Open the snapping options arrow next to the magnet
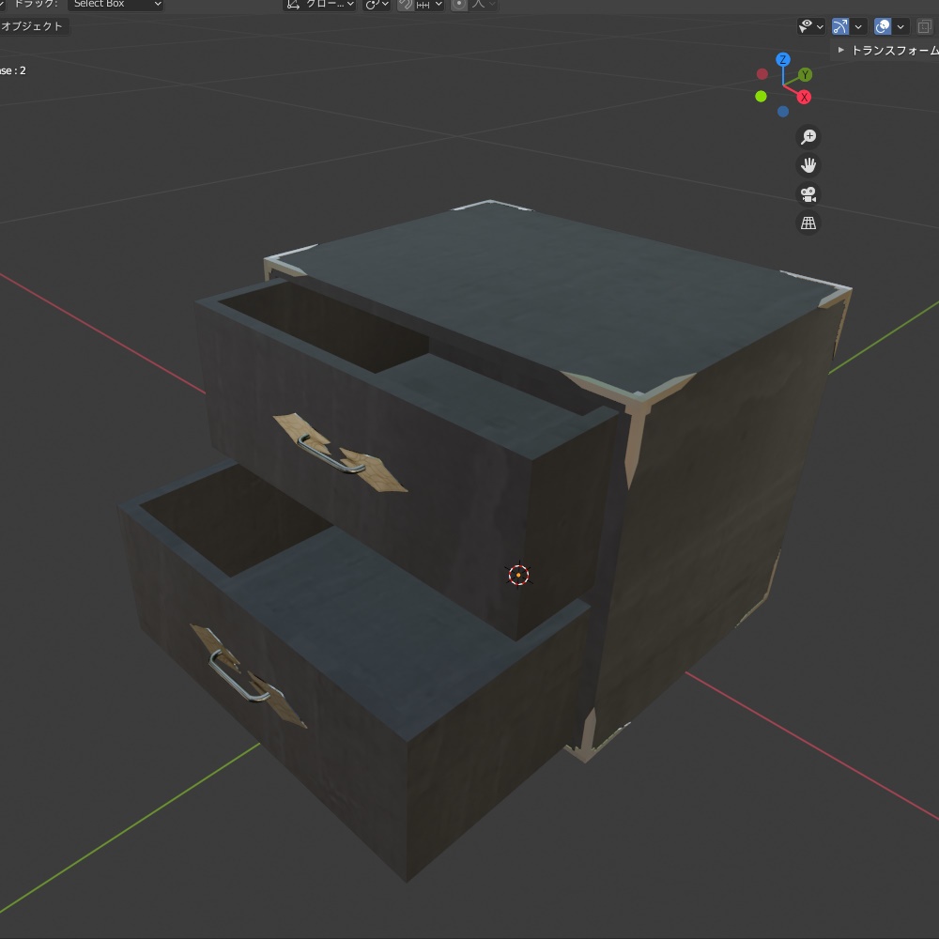 (x=438, y=5)
